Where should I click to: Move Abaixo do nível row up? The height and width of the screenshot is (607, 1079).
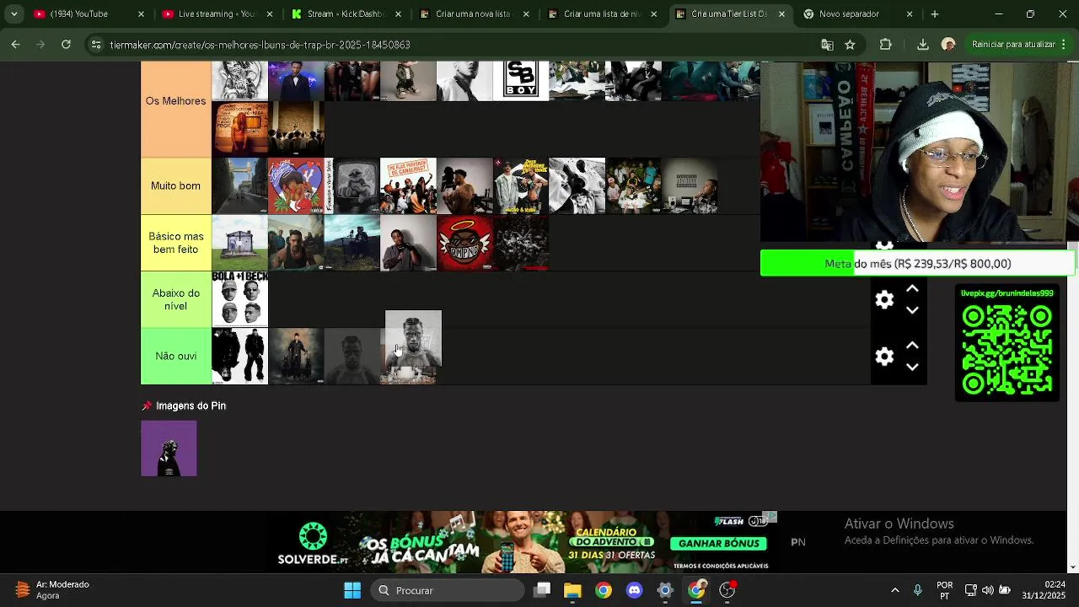pyautogui.click(x=912, y=289)
